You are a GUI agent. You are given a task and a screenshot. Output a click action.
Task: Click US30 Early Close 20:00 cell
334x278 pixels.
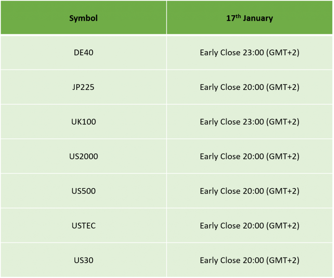point(250,260)
